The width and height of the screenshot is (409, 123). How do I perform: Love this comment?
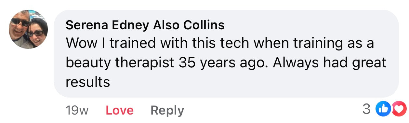120,111
